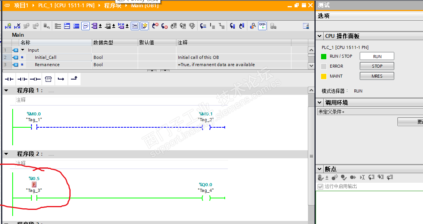This screenshot has width=423, height=224.
Task: Click the 数据类型 column header
Action: pyautogui.click(x=115, y=42)
